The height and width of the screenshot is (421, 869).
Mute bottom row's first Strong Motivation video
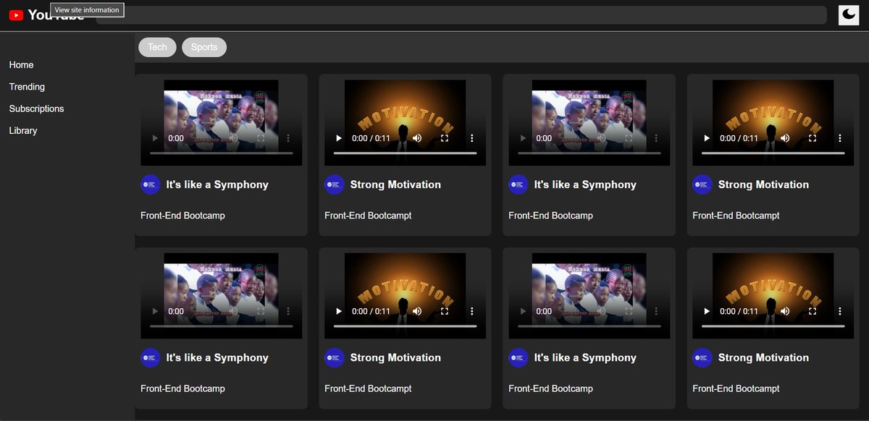click(417, 311)
